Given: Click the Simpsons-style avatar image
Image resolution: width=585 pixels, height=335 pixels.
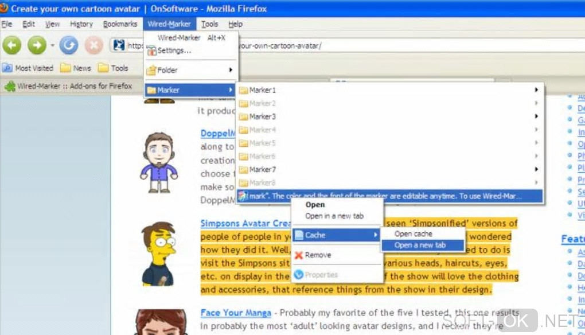Looking at the screenshot, I should pyautogui.click(x=158, y=254).
